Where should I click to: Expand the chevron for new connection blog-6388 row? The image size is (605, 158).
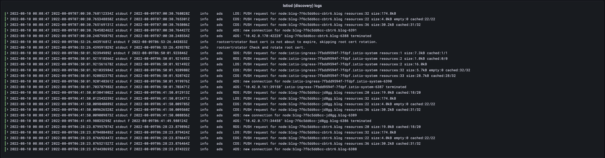[7, 149]
